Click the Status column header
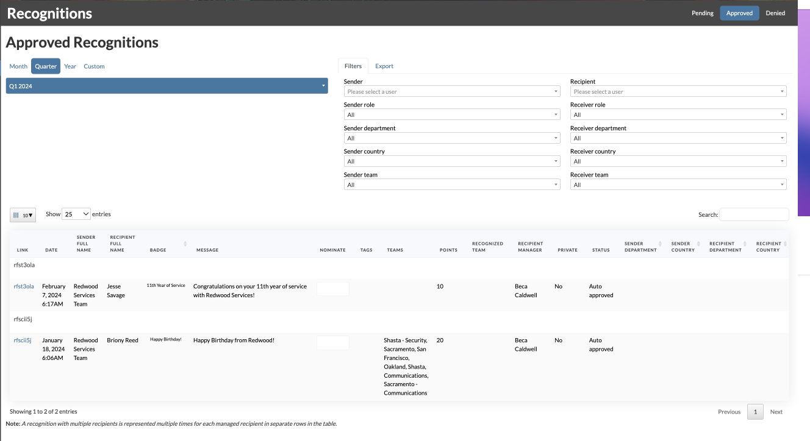The width and height of the screenshot is (810, 441). tap(601, 250)
